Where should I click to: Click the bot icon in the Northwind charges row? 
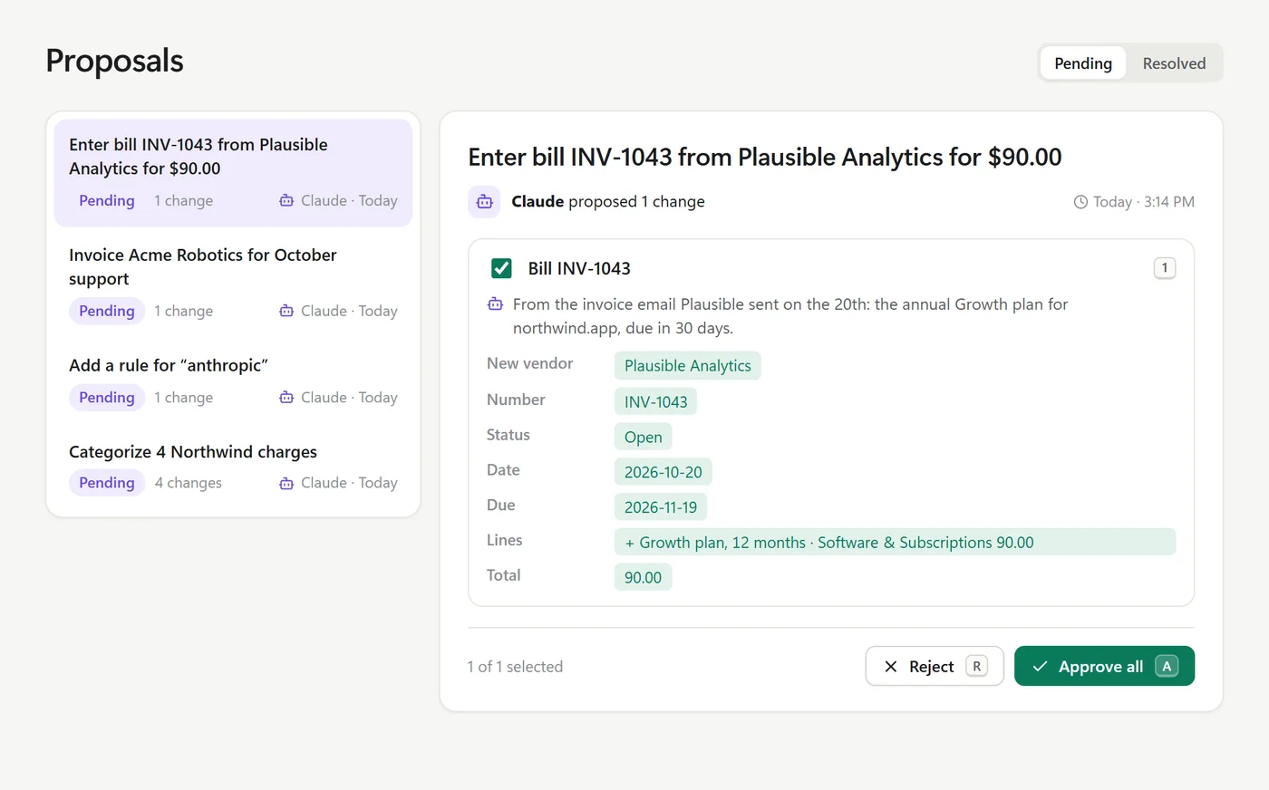pos(286,483)
